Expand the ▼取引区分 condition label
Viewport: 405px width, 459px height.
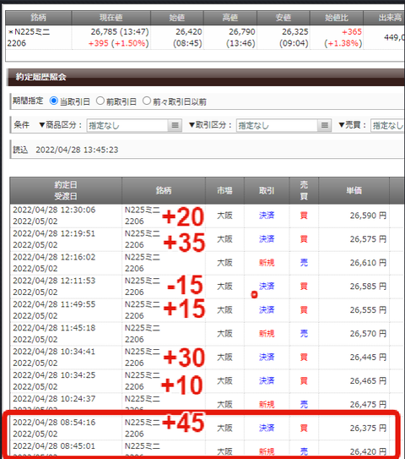[210, 125]
